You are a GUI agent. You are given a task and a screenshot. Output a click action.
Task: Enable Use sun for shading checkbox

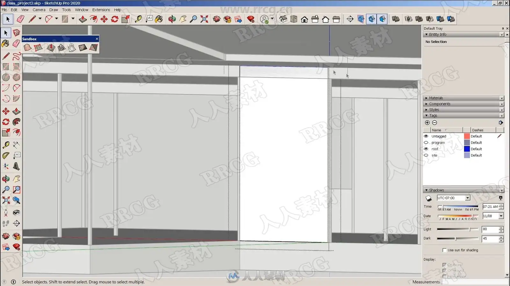[x=444, y=250]
